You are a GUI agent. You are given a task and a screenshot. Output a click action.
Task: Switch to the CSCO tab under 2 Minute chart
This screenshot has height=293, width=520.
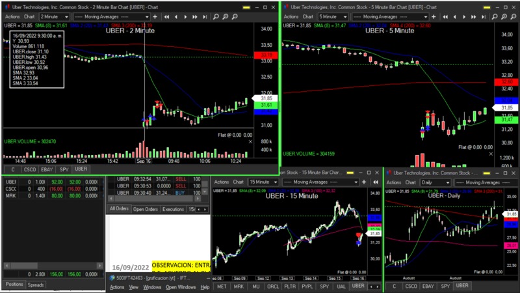pos(30,169)
